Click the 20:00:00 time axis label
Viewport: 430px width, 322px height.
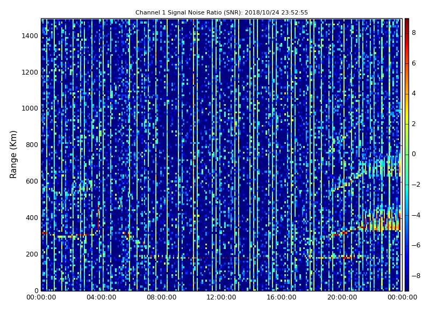tap(342, 297)
